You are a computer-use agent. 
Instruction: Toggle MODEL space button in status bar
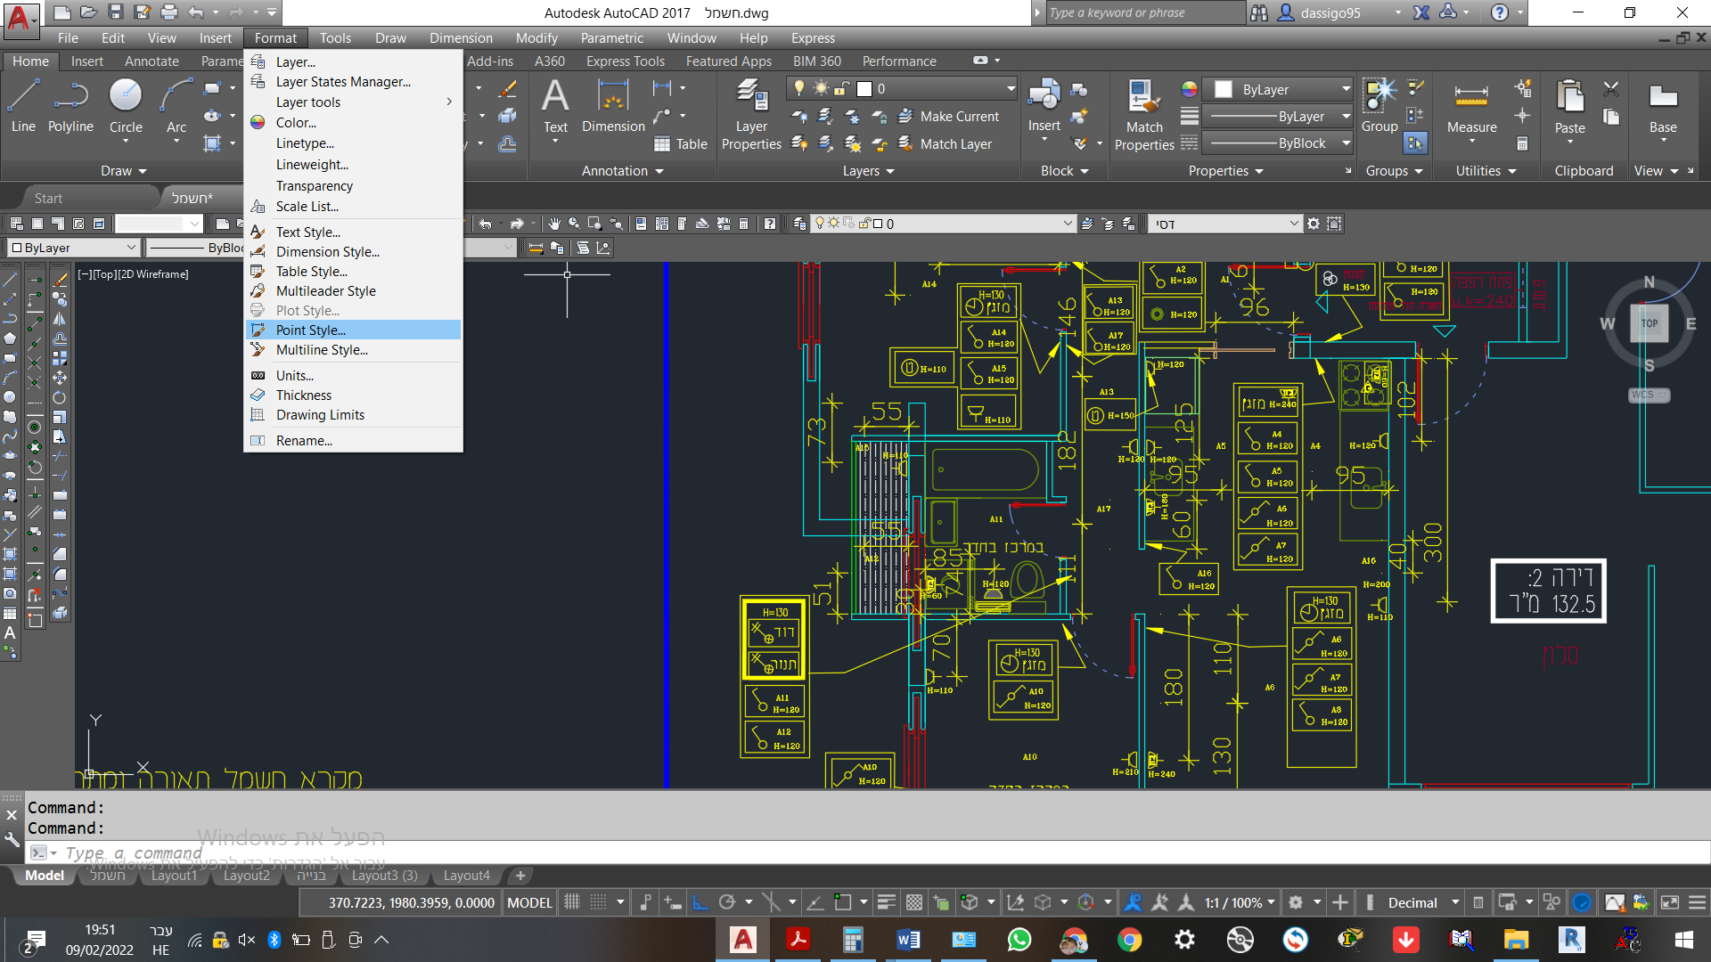coord(529,902)
